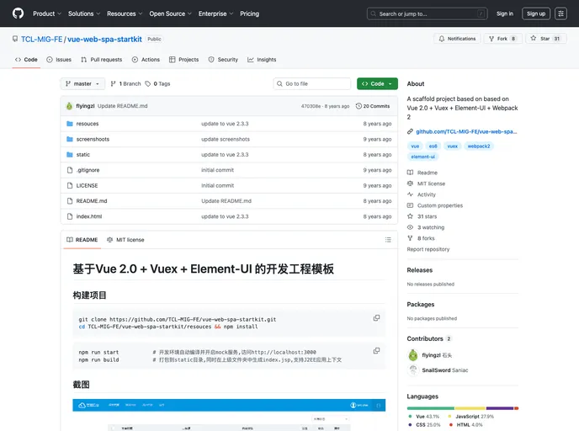Open the resouces folder
The height and width of the screenshot is (431, 579).
point(88,124)
